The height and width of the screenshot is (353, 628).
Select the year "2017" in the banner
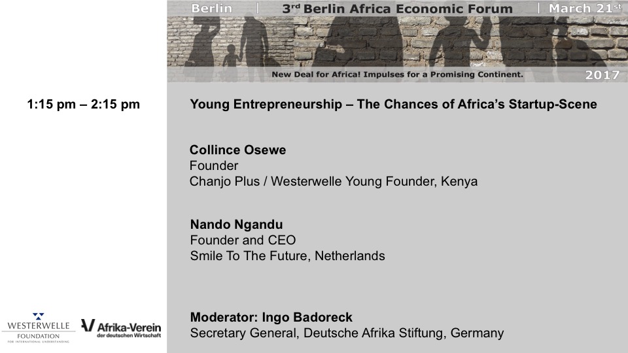pos(602,75)
